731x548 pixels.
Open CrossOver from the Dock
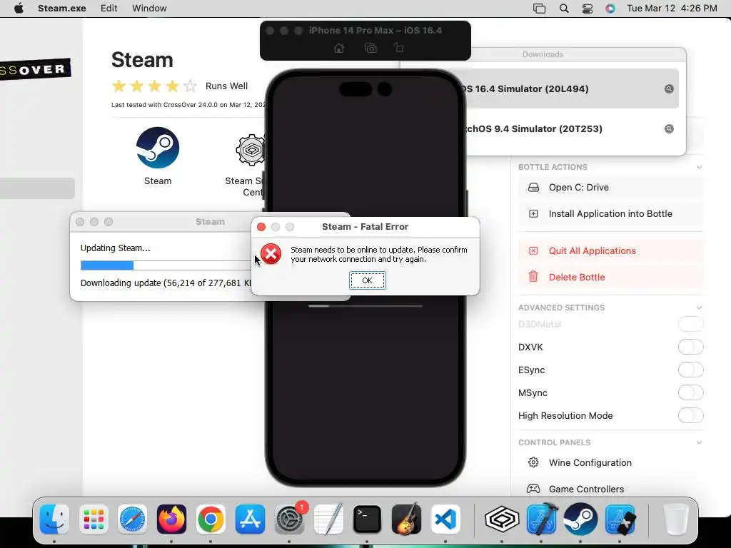point(502,519)
